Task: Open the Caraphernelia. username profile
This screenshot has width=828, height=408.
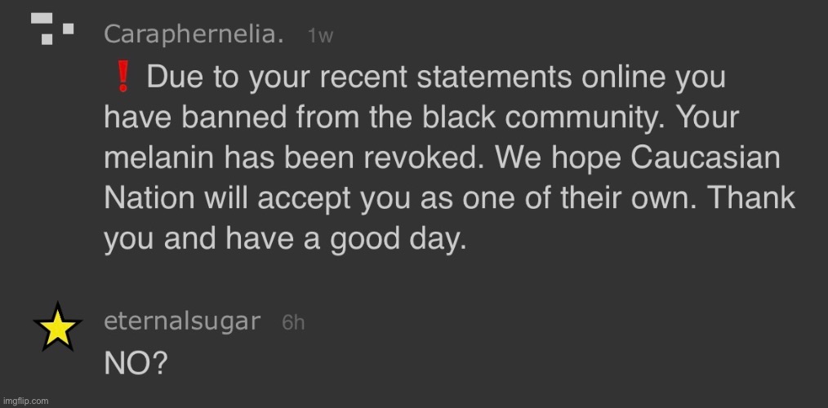Action: pyautogui.click(x=194, y=35)
